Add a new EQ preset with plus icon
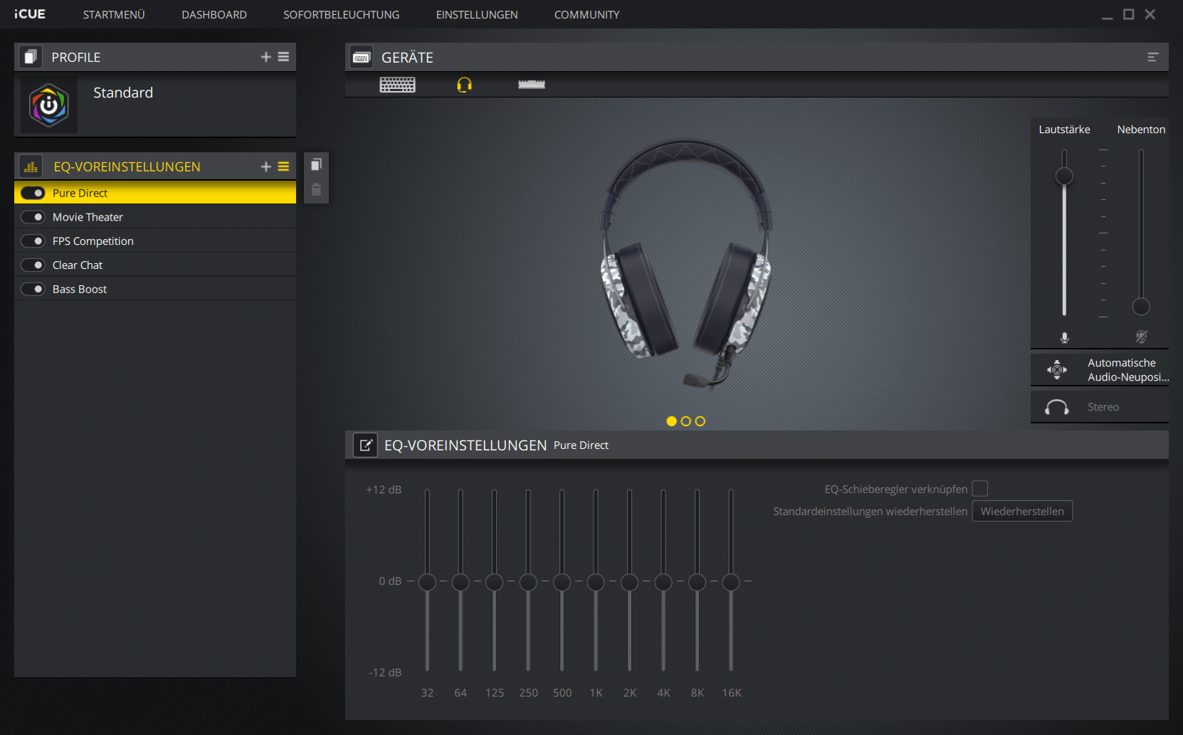Image resolution: width=1183 pixels, height=735 pixels. pos(265,166)
